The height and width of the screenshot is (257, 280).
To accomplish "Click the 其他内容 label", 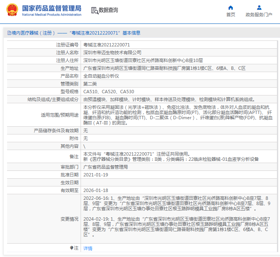I will (x=69, y=146).
